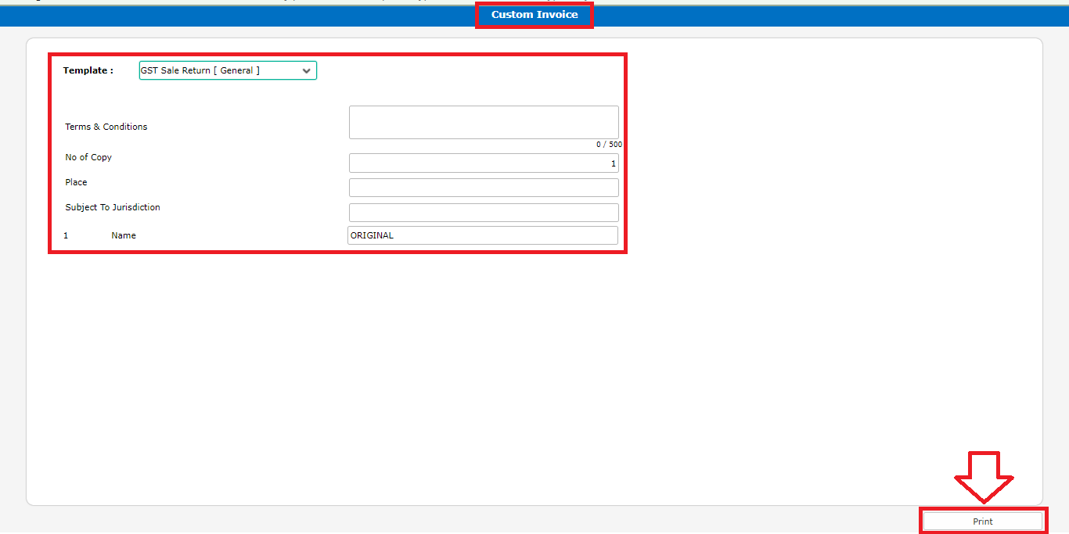Click the Terms & Conditions label
This screenshot has width=1069, height=534.
click(x=106, y=127)
